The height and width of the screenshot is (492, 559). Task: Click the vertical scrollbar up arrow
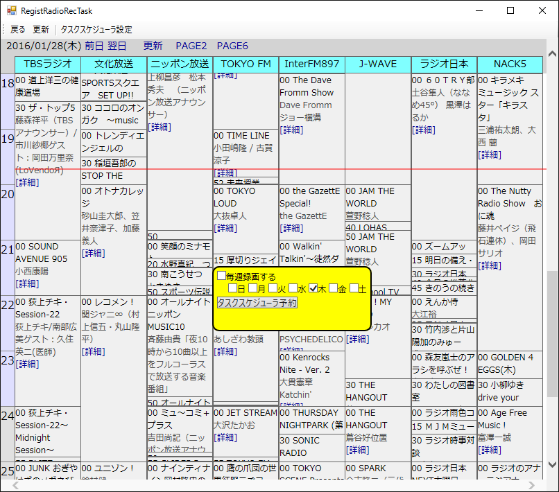pos(552,54)
